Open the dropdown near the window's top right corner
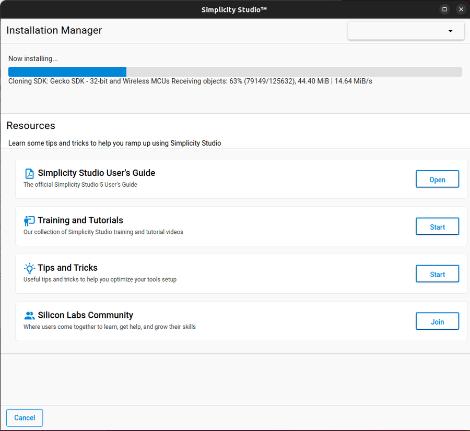 (x=450, y=31)
